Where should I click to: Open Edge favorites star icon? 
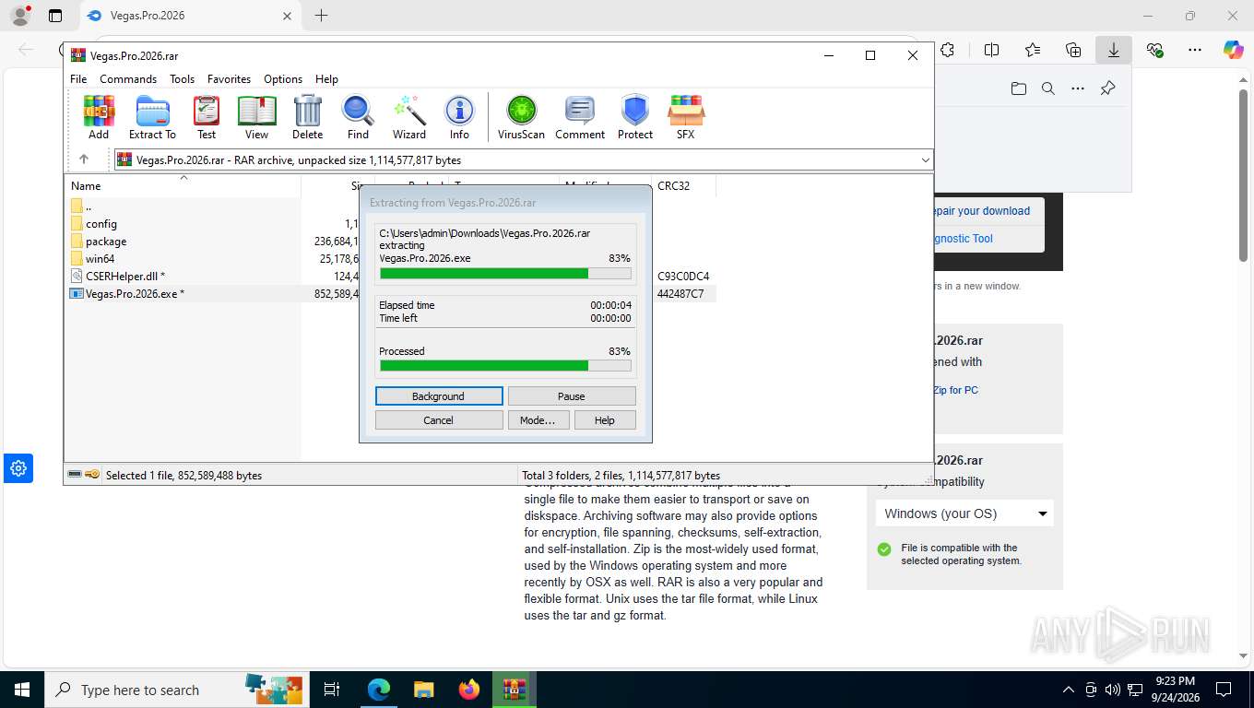[1033, 50]
